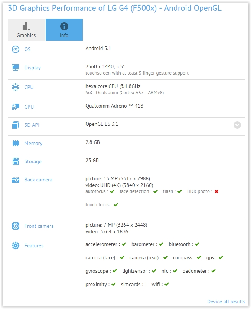Click the wifi check mark
The height and width of the screenshot is (309, 251).
[167, 285]
